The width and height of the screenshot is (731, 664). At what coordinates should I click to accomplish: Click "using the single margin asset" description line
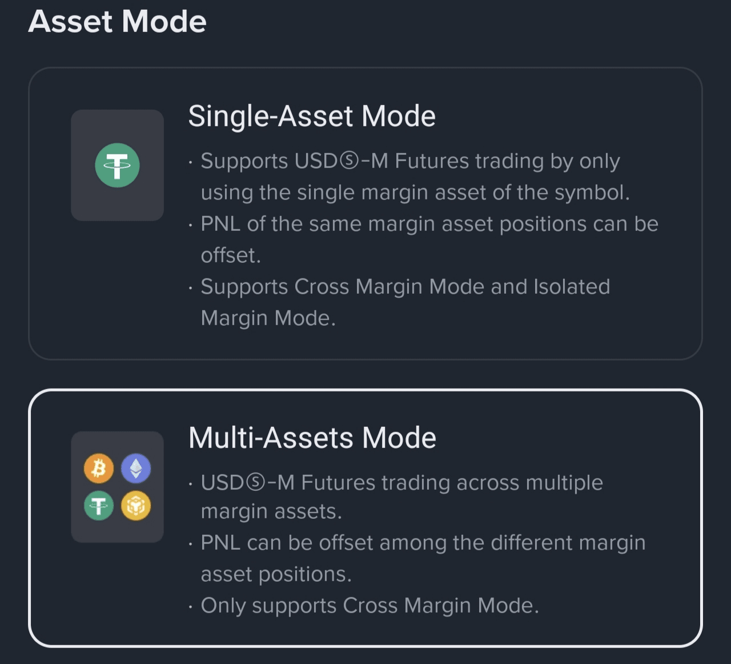[415, 193]
